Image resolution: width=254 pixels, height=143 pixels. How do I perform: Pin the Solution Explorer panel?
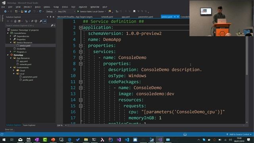pyautogui.click(x=50, y=17)
